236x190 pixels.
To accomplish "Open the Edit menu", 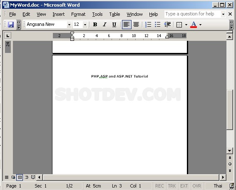I will pyautogui.click(x=26, y=14).
